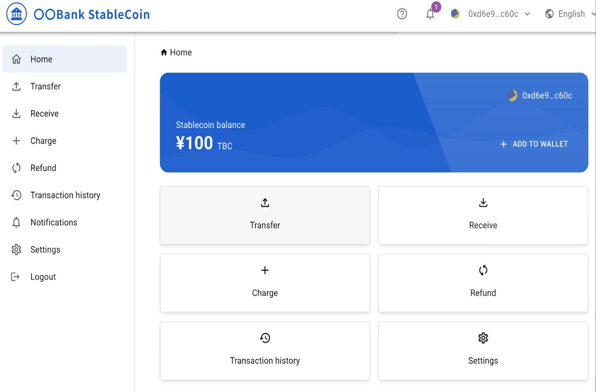Click the globe language icon in the header
This screenshot has width=596, height=392.
(x=549, y=13)
